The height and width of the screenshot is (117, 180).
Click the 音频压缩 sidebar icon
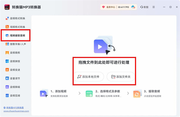pyautogui.click(x=7, y=95)
